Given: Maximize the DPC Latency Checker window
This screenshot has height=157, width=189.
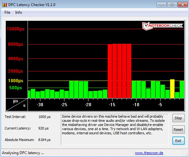Looking at the screenshot, I should (x=172, y=5).
